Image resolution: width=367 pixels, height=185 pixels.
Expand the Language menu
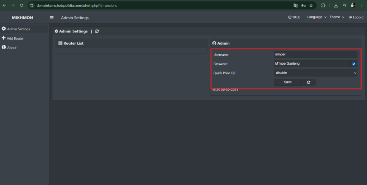click(x=317, y=17)
